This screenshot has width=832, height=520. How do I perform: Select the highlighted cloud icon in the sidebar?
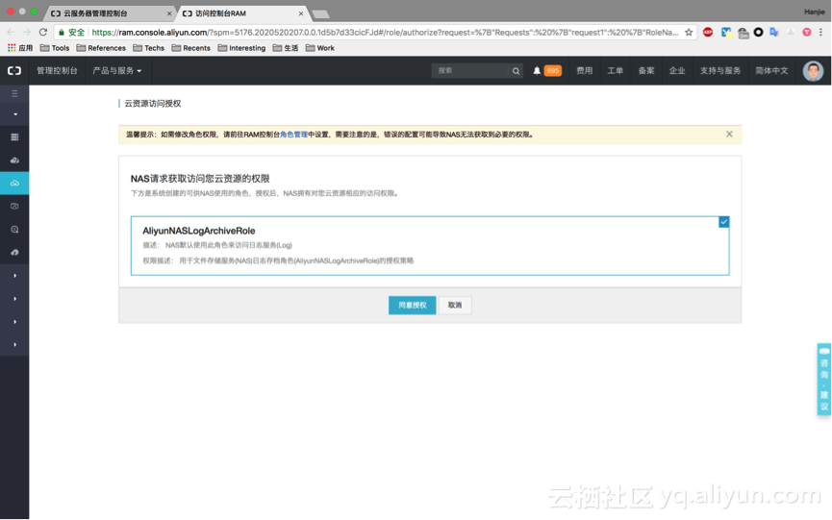pyautogui.click(x=14, y=183)
